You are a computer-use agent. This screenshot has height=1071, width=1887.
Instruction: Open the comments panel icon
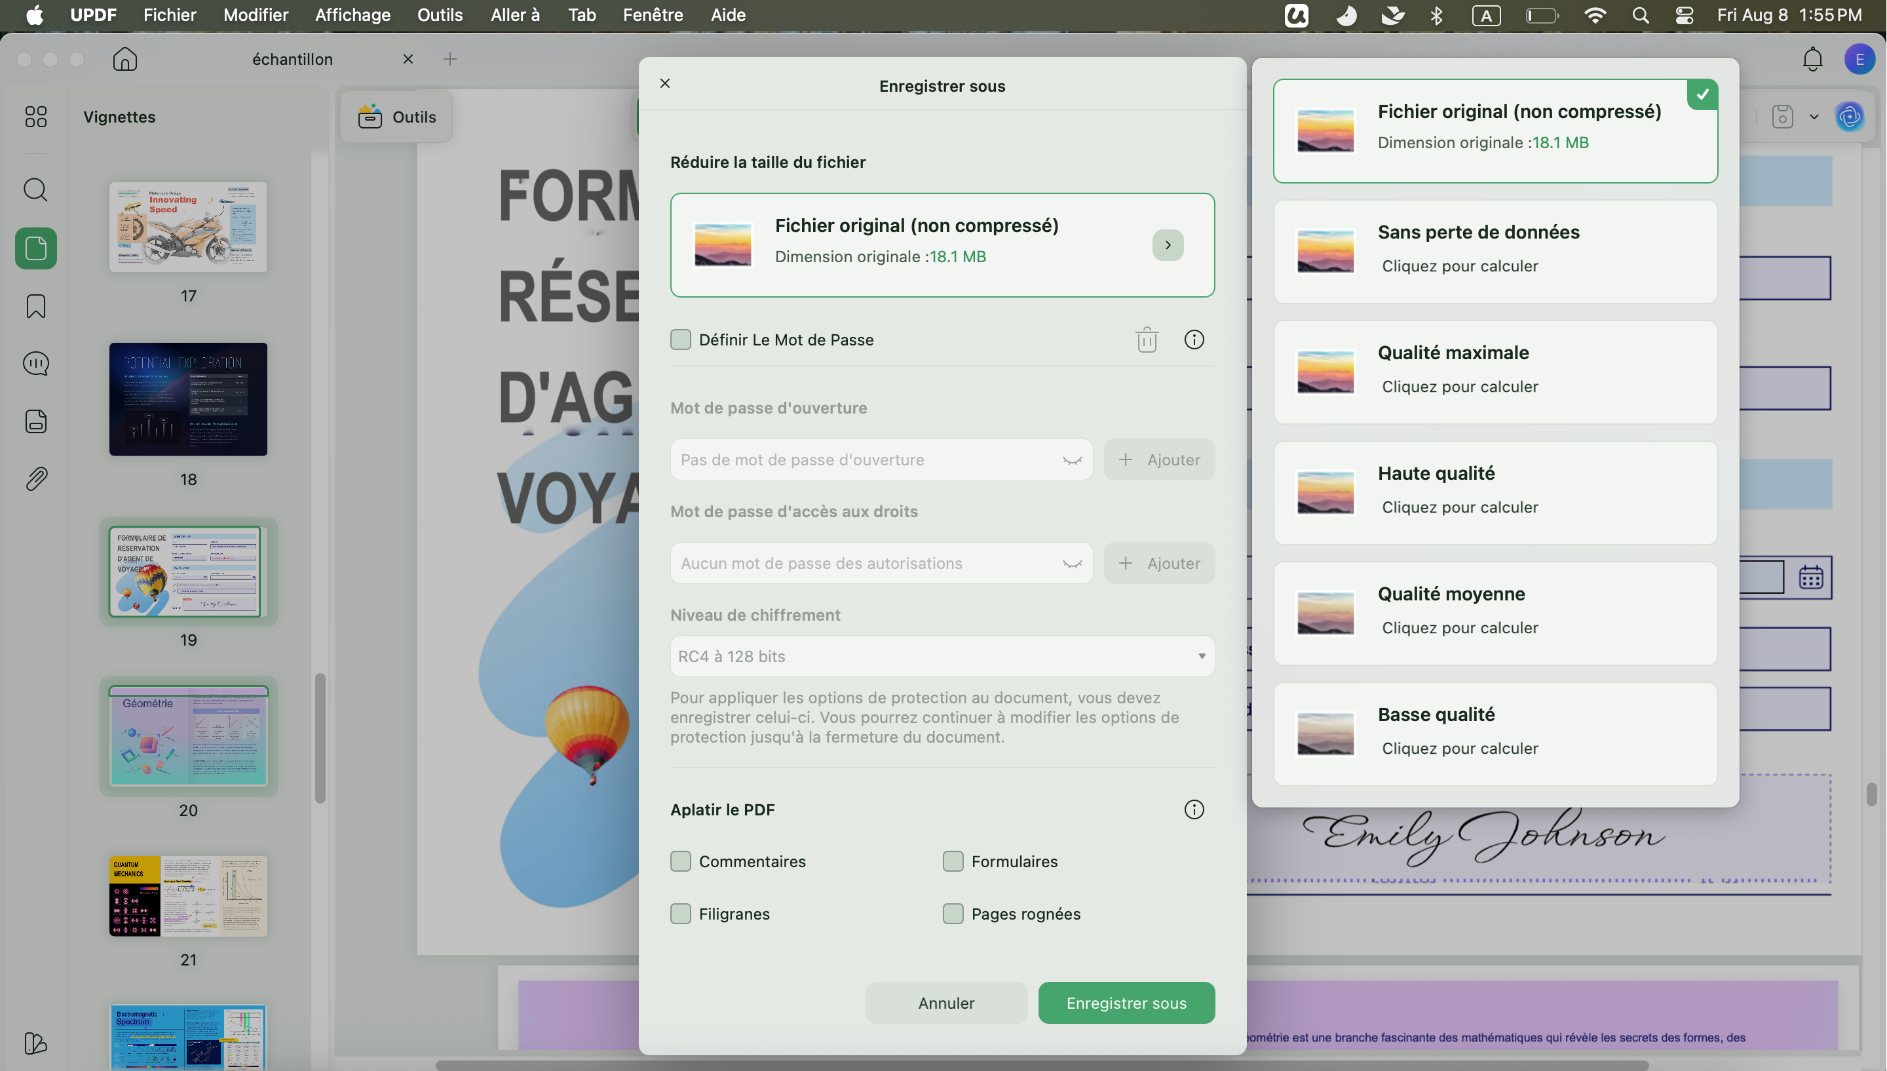(x=35, y=363)
